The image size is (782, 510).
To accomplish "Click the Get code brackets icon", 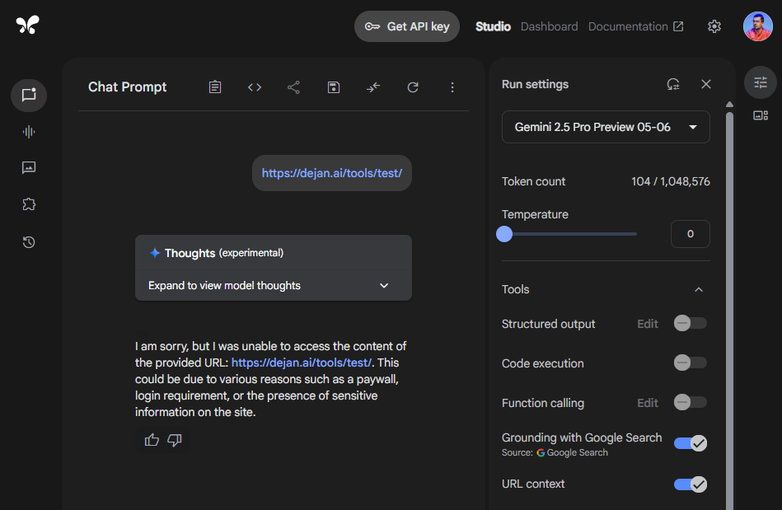I will coord(255,87).
